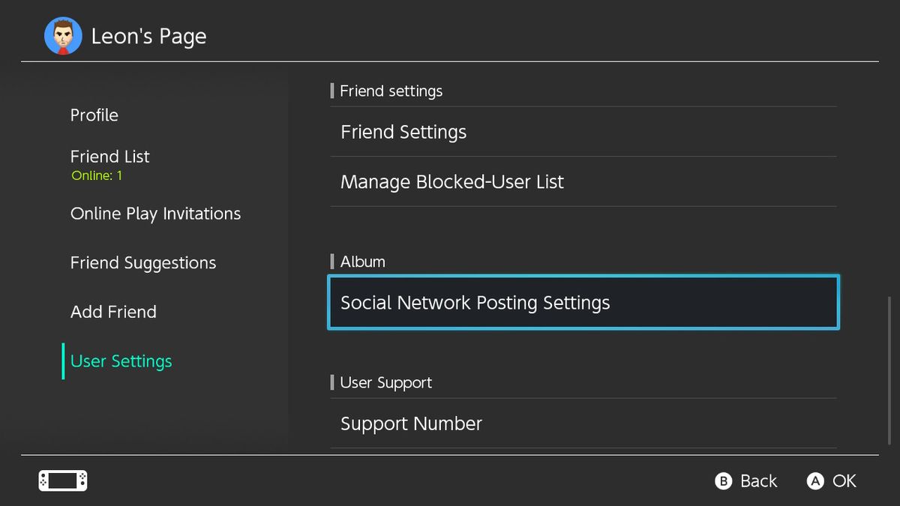
Task: Click the highlighted selection box
Action: tap(583, 303)
